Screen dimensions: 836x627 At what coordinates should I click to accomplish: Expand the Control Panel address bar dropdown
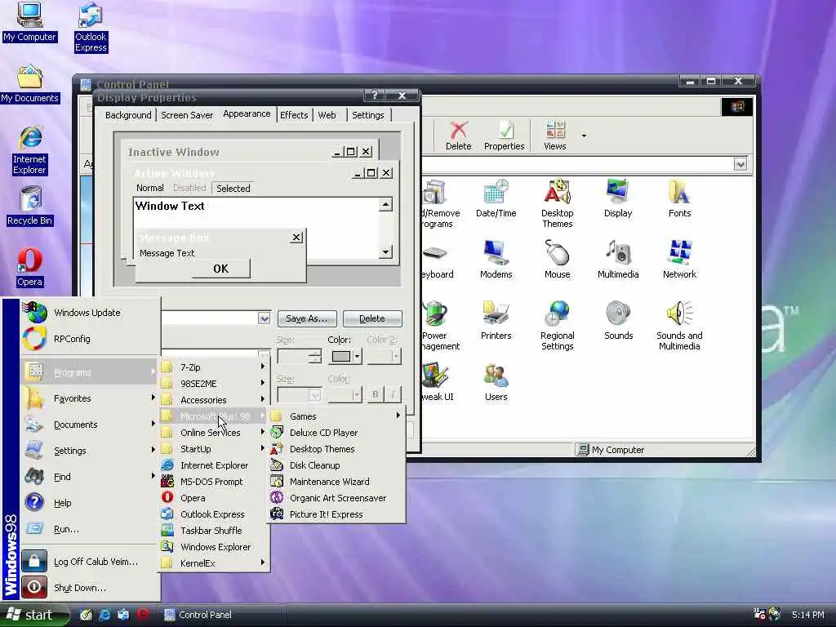point(740,164)
